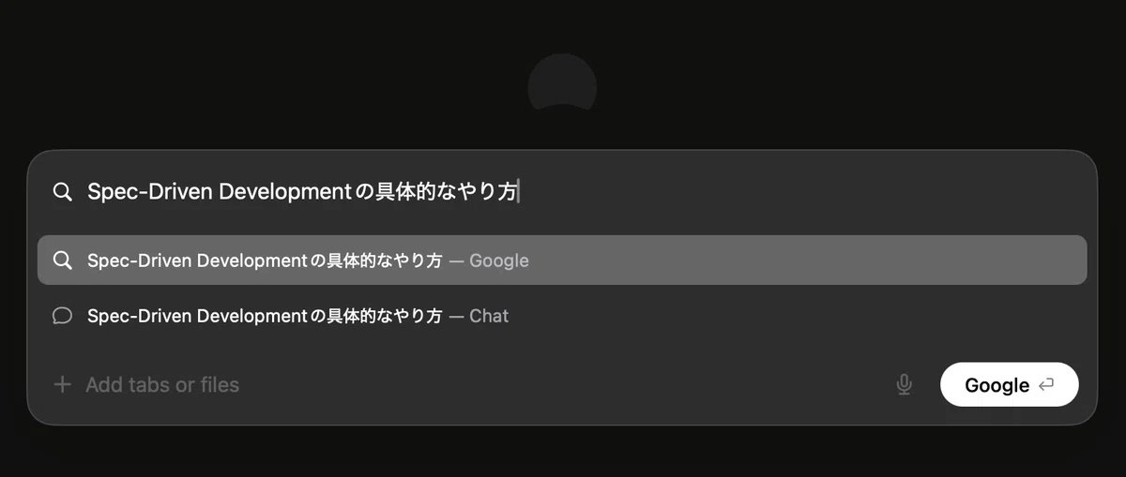Click the word Spec-Driven in the search input

pos(149,192)
